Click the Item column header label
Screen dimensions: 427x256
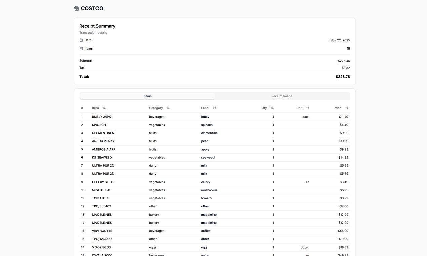(x=95, y=108)
